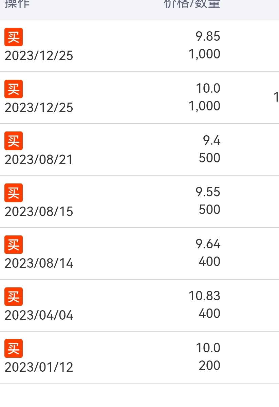Tap the 买 icon dated 2023/01/12

[14, 348]
